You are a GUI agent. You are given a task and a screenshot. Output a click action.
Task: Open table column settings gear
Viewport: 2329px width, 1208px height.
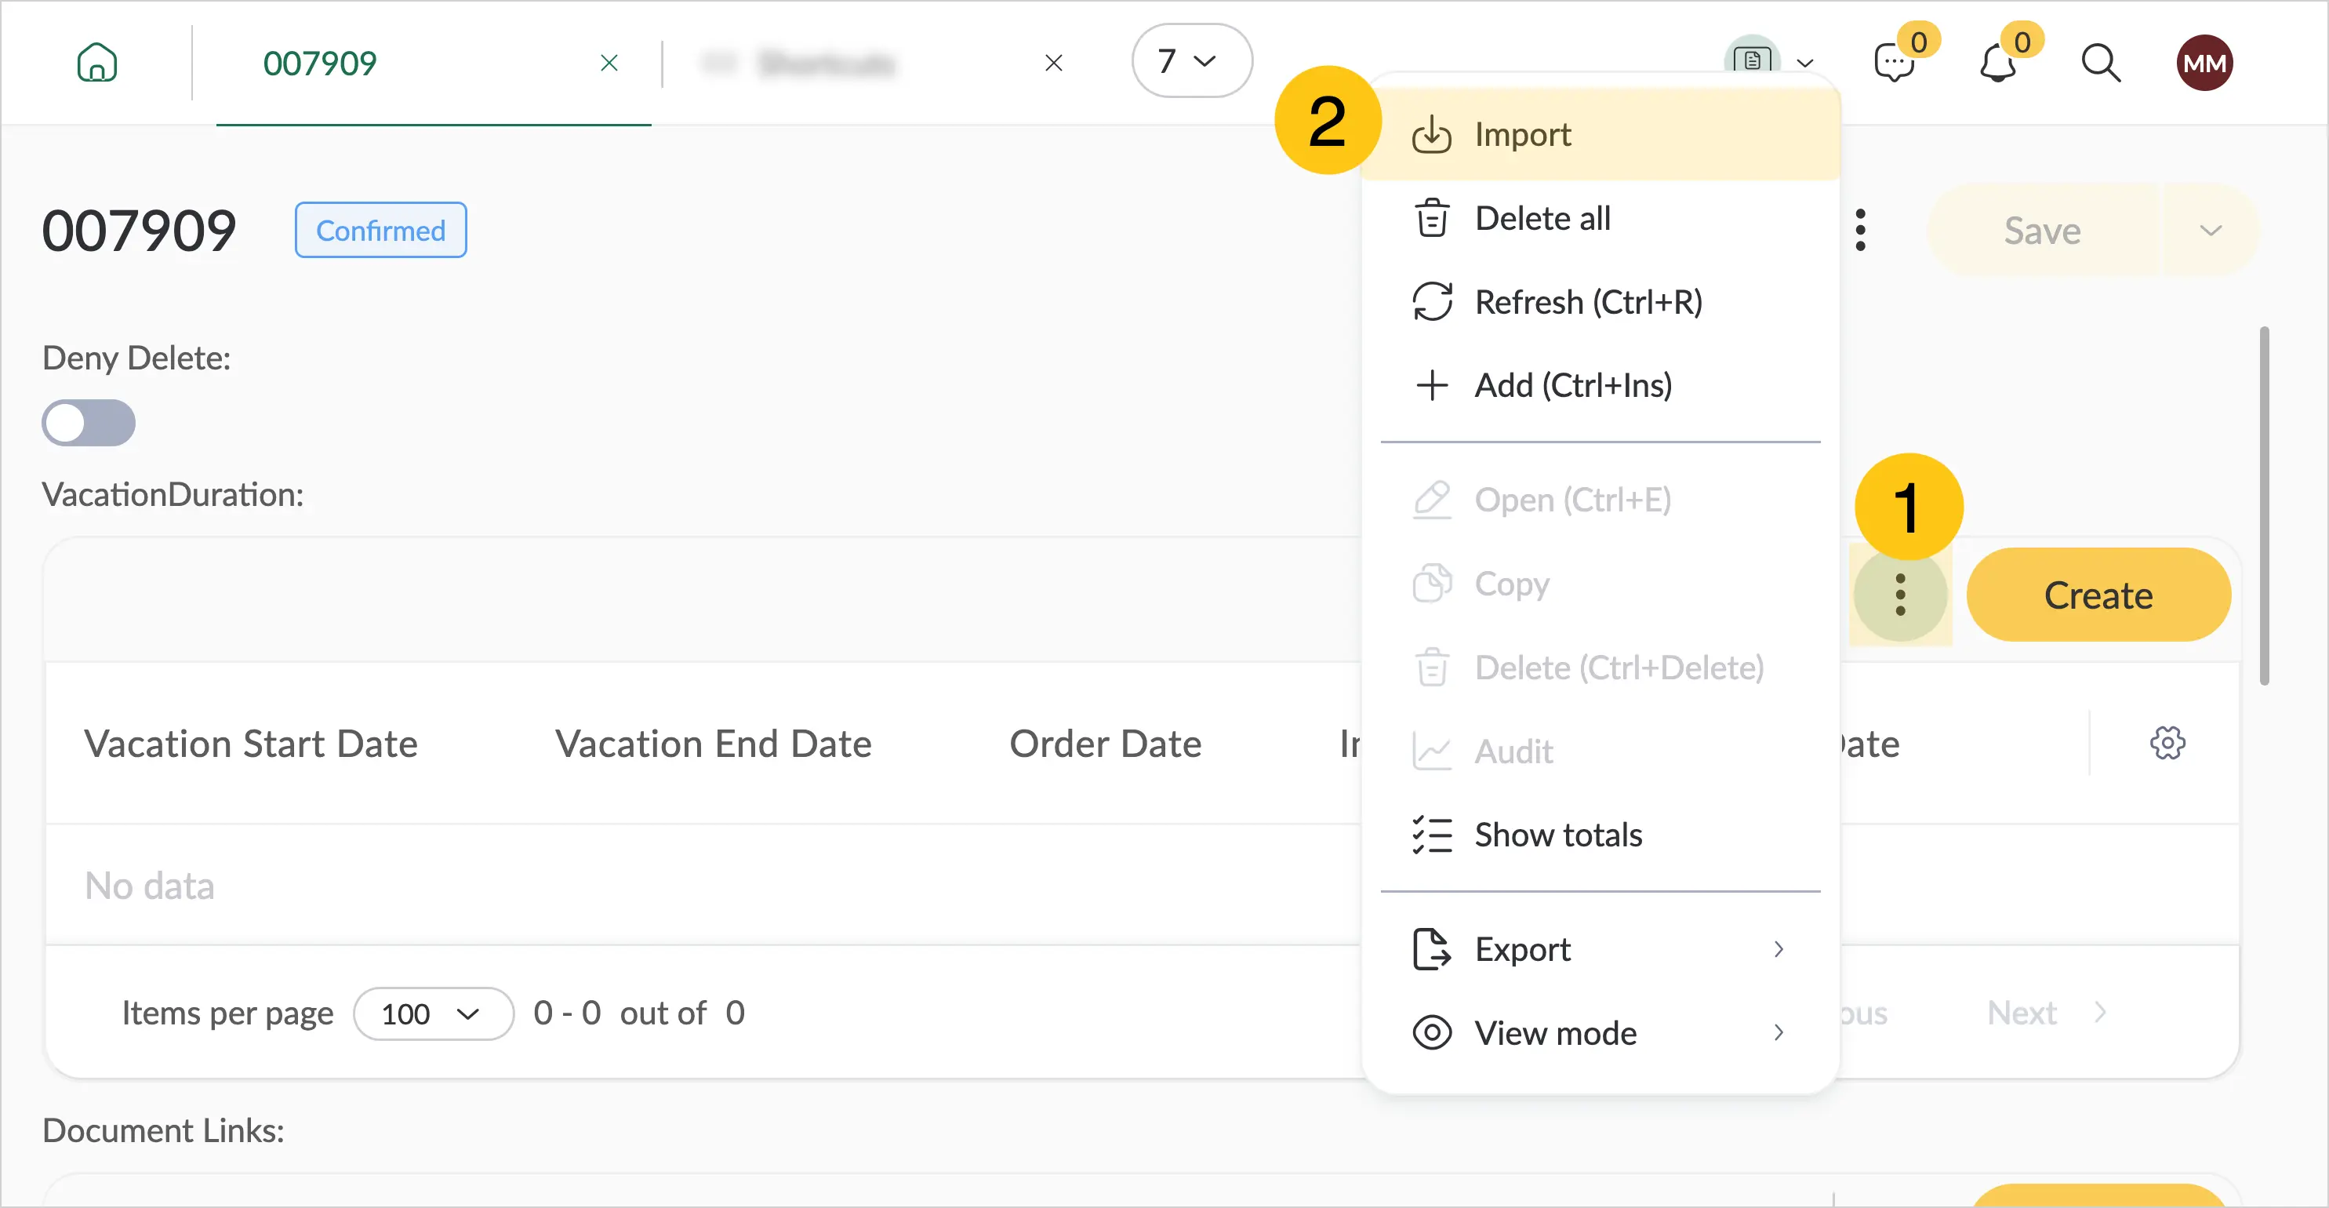[x=2167, y=742]
